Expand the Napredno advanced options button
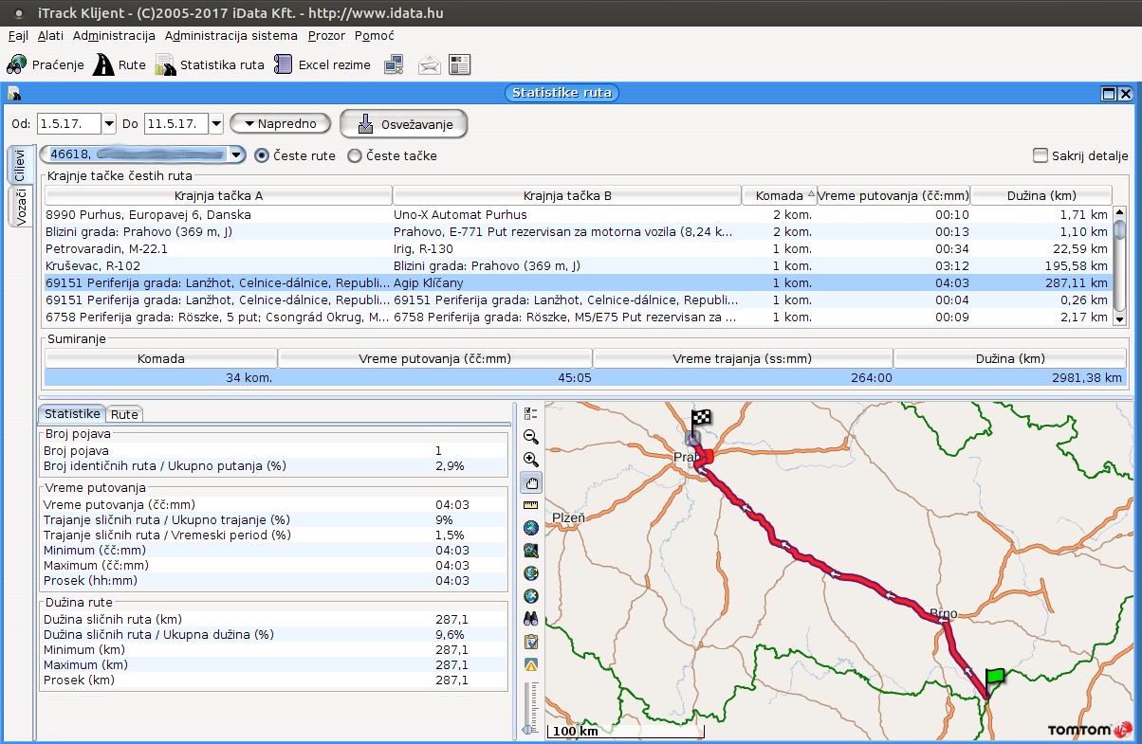The image size is (1142, 744). pyautogui.click(x=280, y=124)
